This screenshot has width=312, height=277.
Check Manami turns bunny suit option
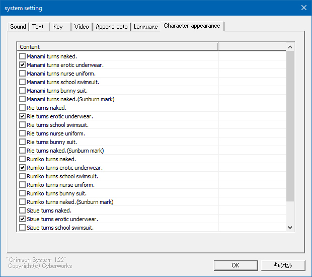[22, 91]
